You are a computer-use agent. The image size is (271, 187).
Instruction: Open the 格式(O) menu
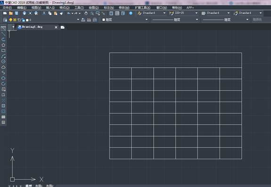coord(65,8)
